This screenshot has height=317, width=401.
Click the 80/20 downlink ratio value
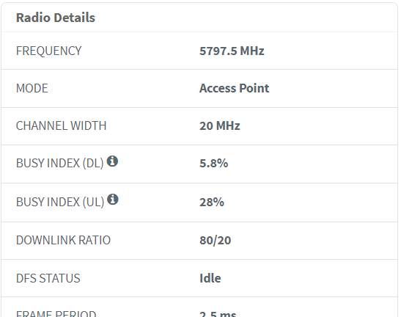215,240
